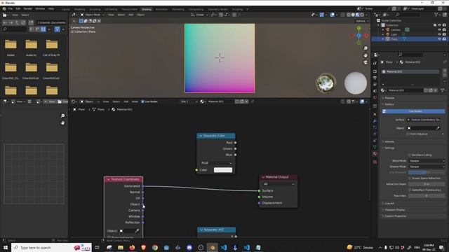Click the viewport pan hand icon

click(366, 55)
